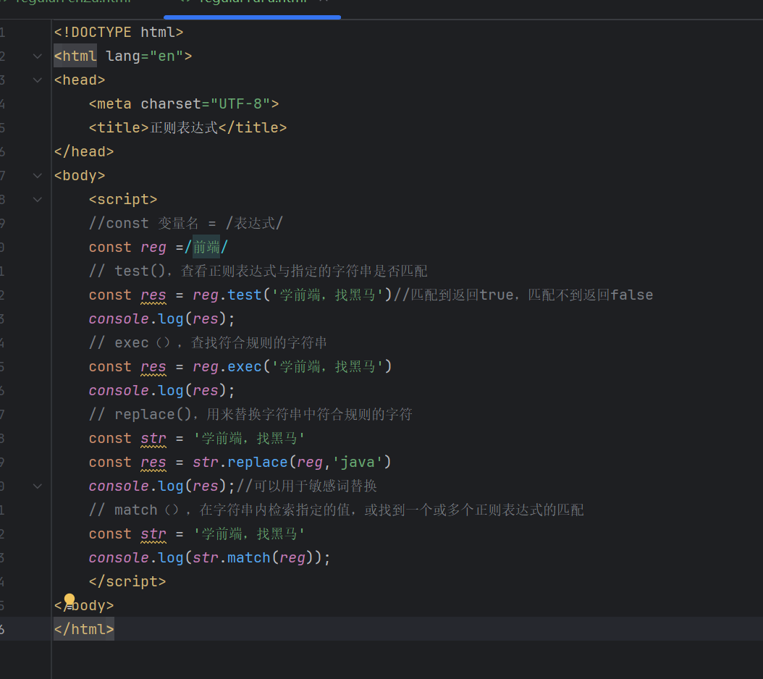Viewport: 763px width, 679px height.
Task: Click the replace() comment line
Action: (x=250, y=414)
